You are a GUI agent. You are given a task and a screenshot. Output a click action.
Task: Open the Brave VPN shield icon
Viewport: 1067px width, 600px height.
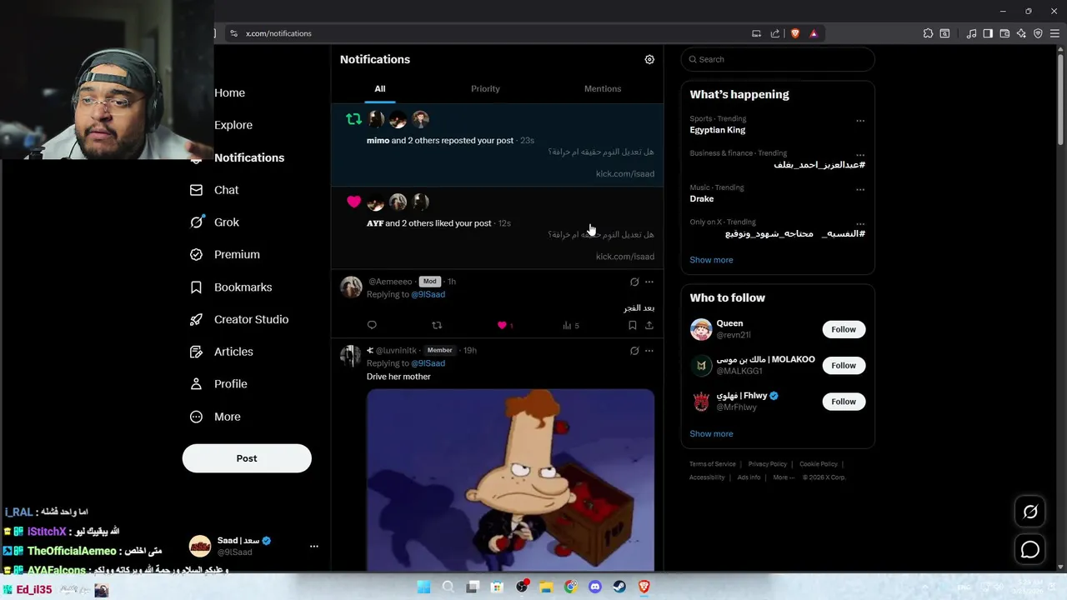pos(1038,33)
